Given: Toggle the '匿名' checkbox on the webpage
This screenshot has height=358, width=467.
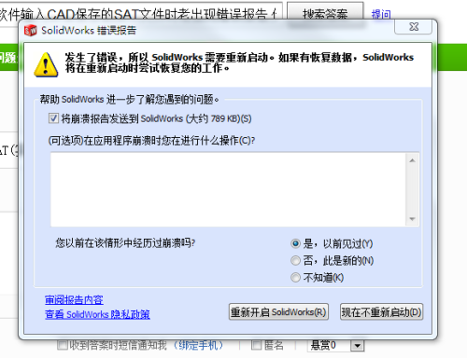Looking at the screenshot, I should click(x=256, y=345).
